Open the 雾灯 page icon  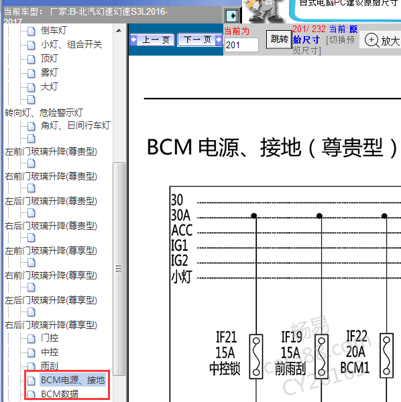(32, 73)
